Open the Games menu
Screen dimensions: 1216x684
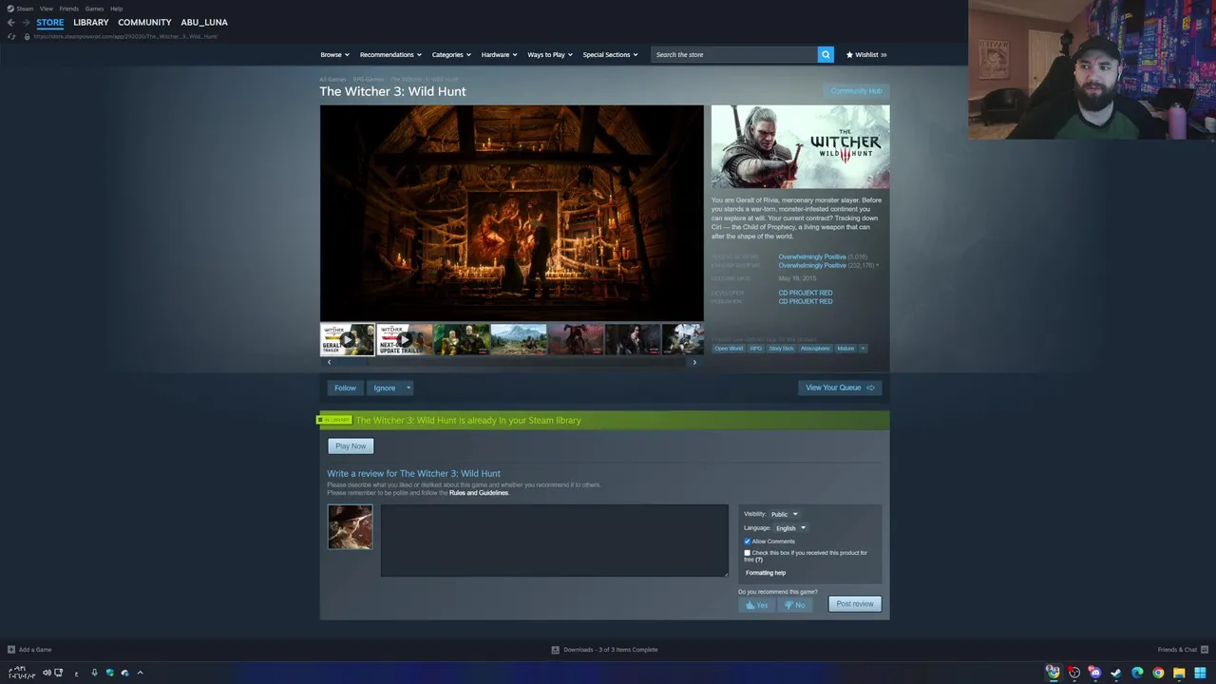pos(94,9)
